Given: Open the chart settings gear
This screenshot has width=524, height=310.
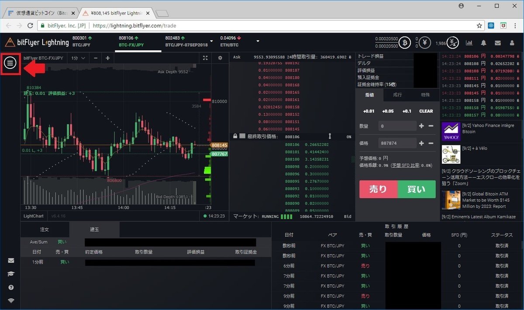Looking at the screenshot, I should tap(220, 58).
